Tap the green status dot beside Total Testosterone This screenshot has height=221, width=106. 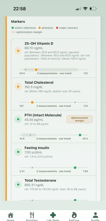pos(18,185)
